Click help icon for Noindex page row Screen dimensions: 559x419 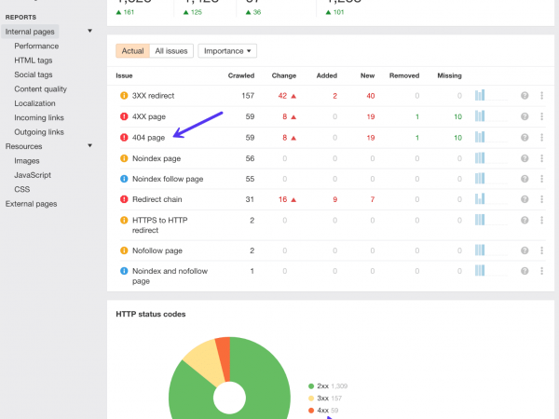click(x=525, y=158)
